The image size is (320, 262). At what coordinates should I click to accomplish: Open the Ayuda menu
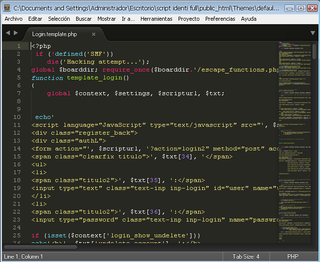(x=249, y=19)
